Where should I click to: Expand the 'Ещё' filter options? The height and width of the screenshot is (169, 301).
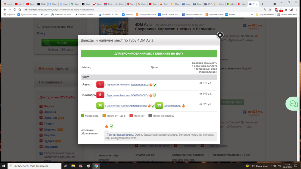click(41, 33)
